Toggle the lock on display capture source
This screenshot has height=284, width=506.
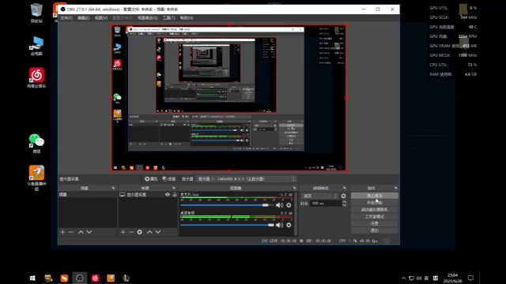pos(175,195)
